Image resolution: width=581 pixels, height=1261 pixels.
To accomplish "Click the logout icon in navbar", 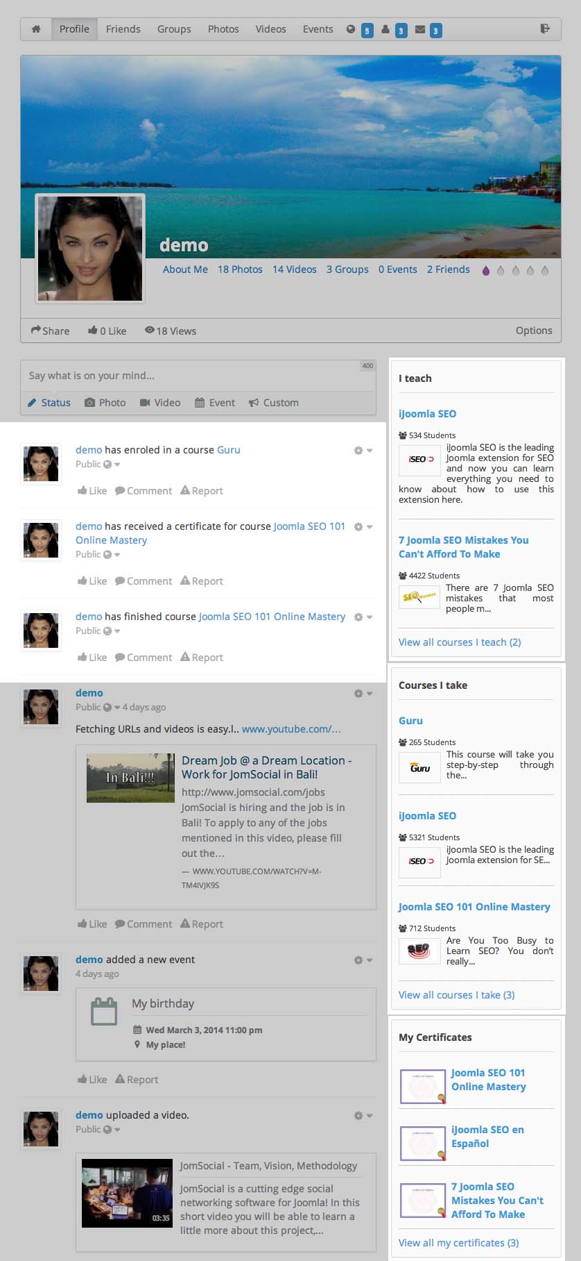I will click(545, 28).
